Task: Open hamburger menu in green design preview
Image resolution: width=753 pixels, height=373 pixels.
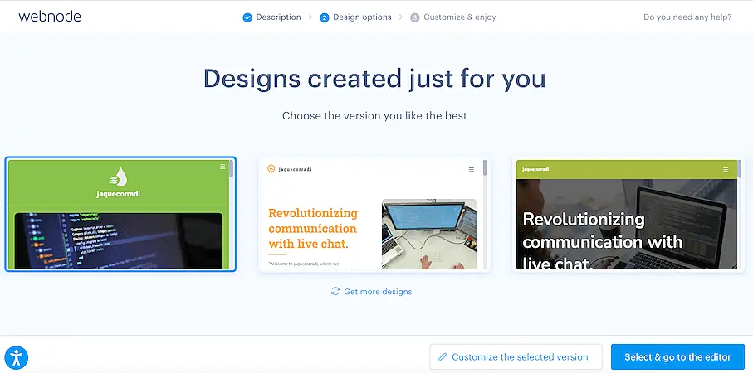Action: coord(222,167)
